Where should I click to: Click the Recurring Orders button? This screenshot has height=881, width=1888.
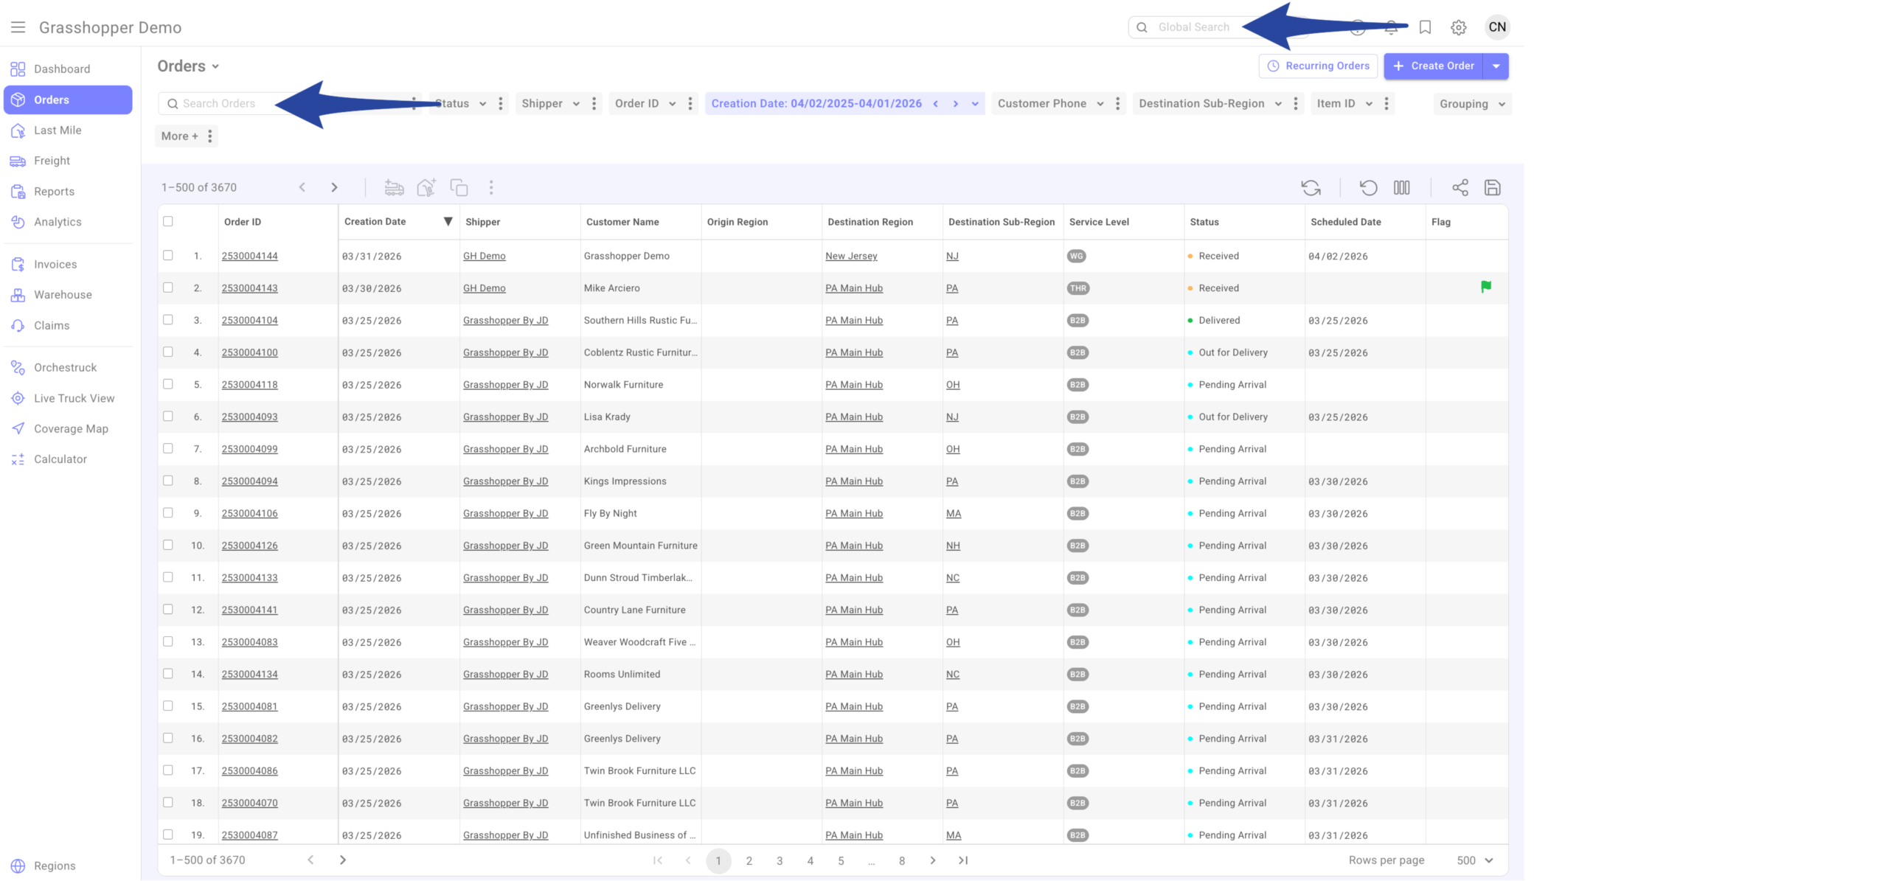pos(1317,66)
